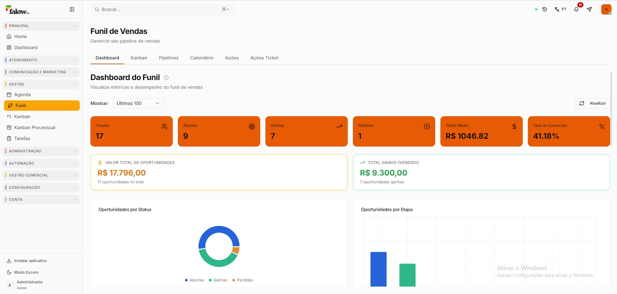Collapse the sidebar panel icon

72,9
